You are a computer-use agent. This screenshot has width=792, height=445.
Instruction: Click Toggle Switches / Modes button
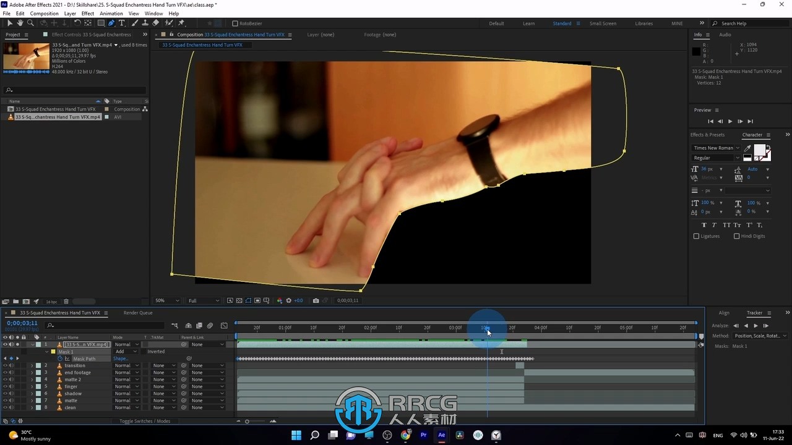point(145,421)
